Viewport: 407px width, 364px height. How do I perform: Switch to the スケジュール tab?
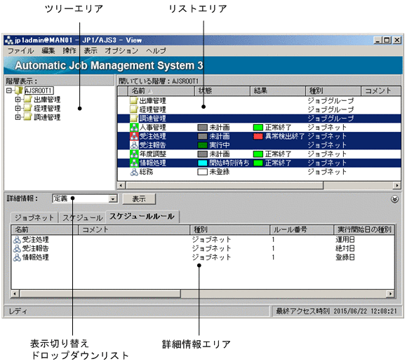point(83,218)
